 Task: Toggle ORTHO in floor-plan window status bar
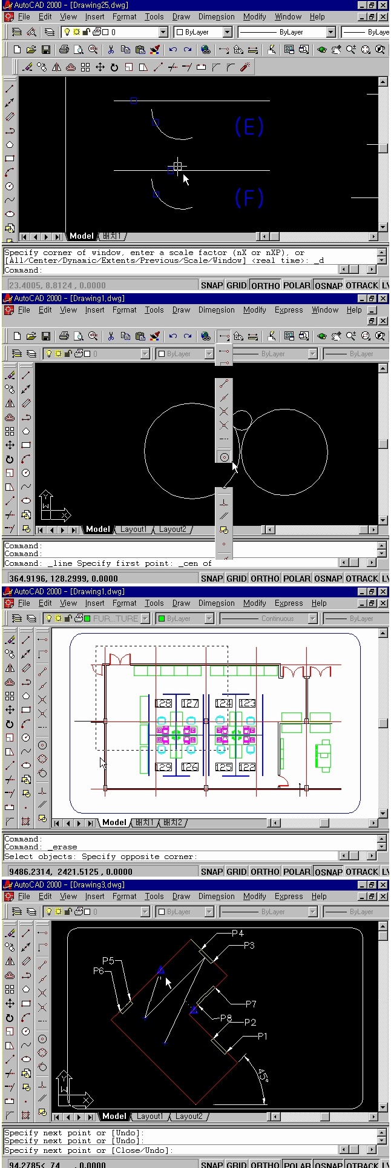265,872
